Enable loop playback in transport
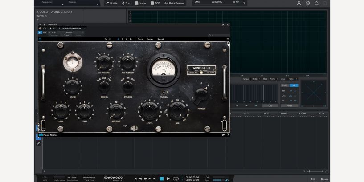This screenshot has width=364, height=182. 176,178
